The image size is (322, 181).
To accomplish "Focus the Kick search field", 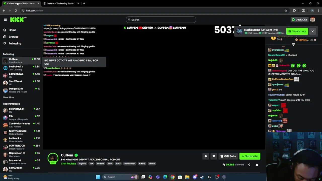I will 161,20.
